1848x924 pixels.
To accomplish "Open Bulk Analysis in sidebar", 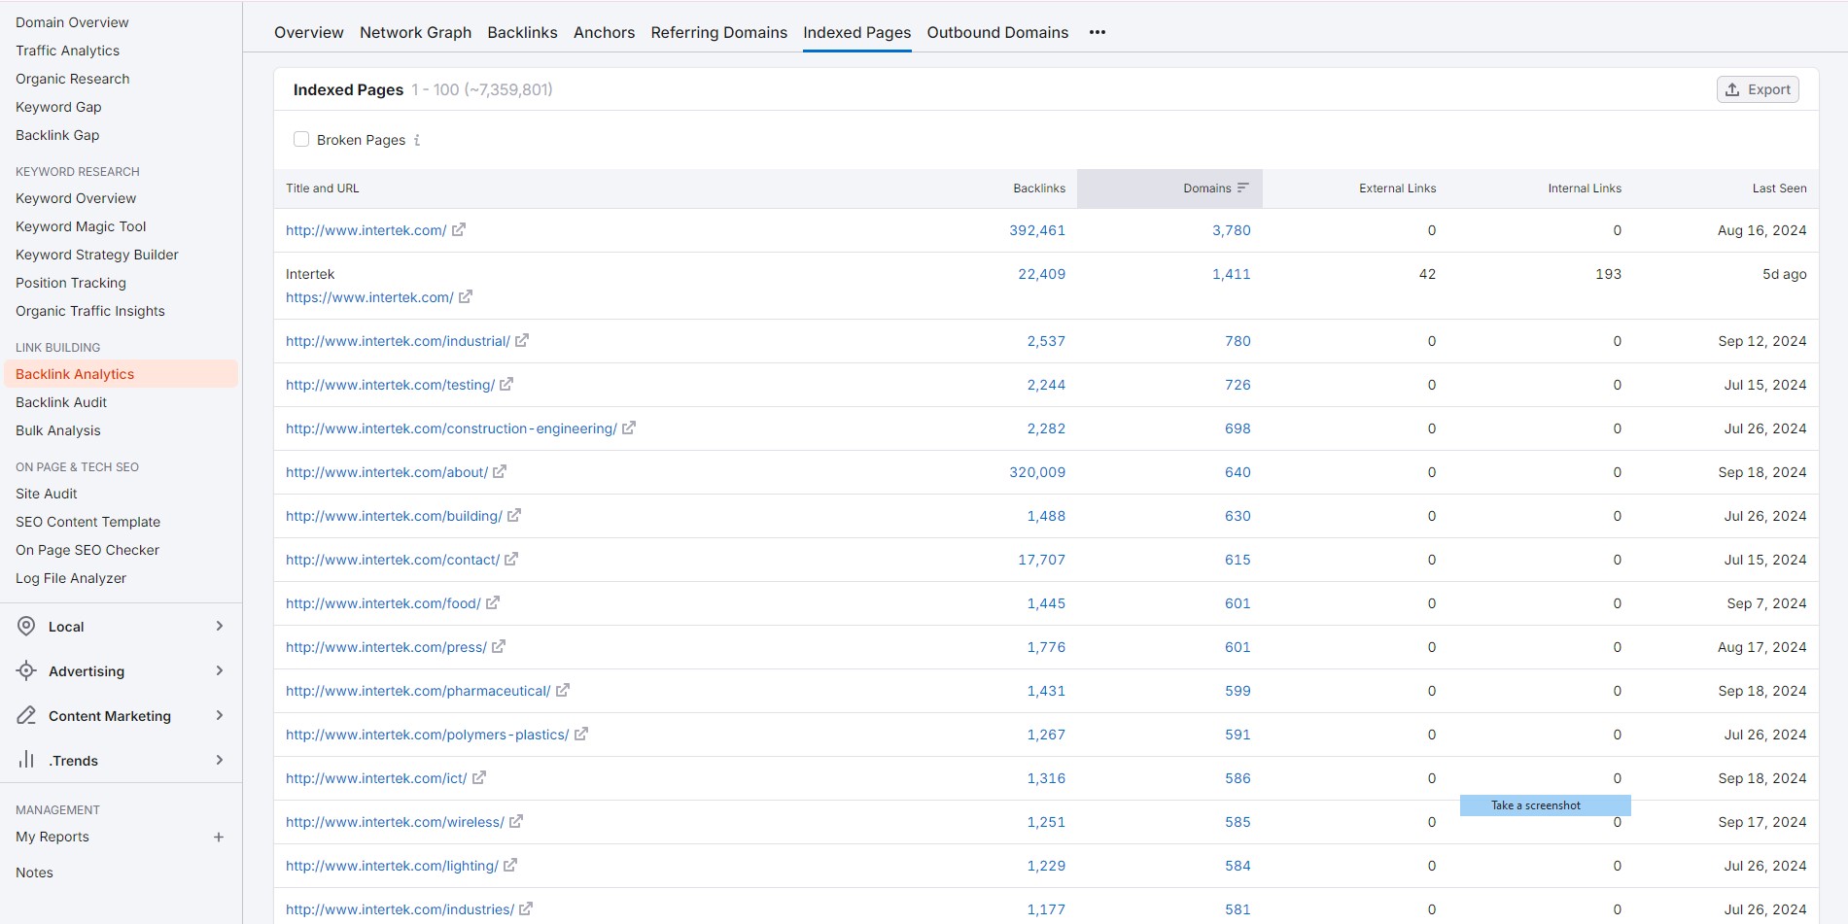I will point(58,430).
